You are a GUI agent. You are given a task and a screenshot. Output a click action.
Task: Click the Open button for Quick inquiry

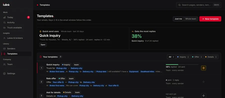click(43, 45)
